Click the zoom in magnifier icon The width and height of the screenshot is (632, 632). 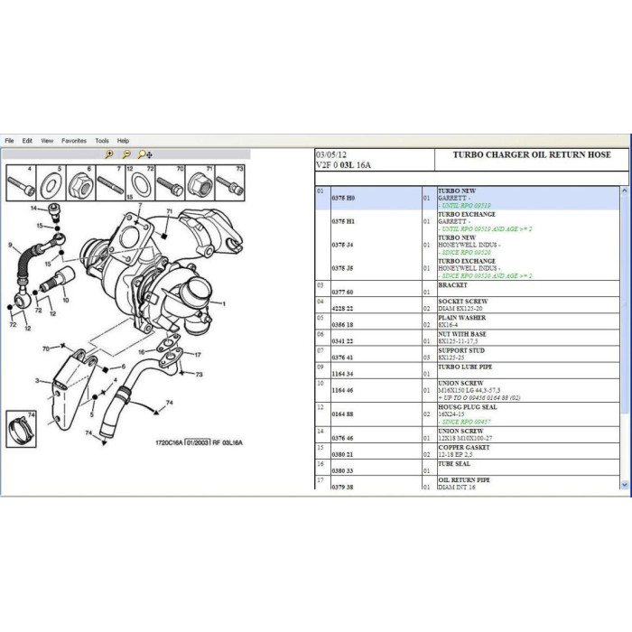109,154
